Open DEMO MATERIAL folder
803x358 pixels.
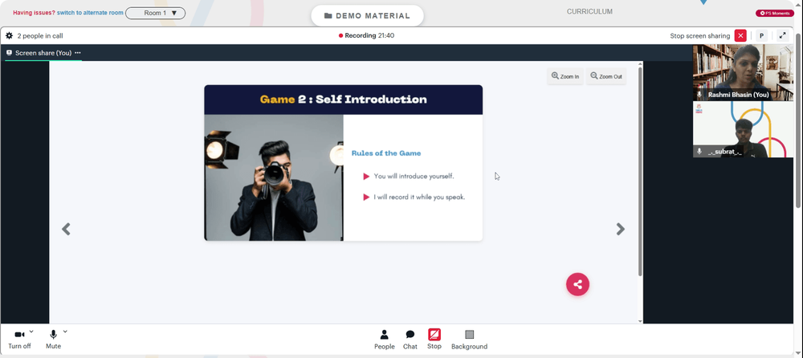click(367, 16)
